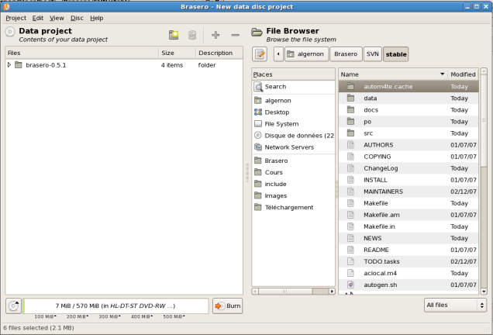Select the file named exactly Makefile
493x335 pixels.
[x=409, y=203]
